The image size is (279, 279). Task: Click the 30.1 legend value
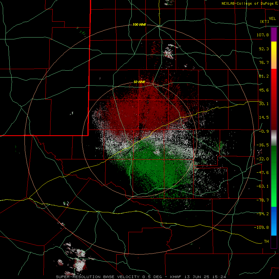(264, 104)
